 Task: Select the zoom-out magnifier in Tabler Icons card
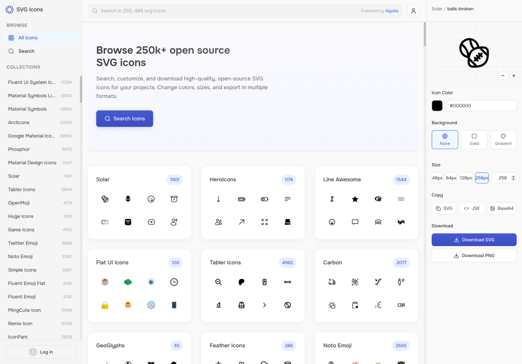pos(218,282)
